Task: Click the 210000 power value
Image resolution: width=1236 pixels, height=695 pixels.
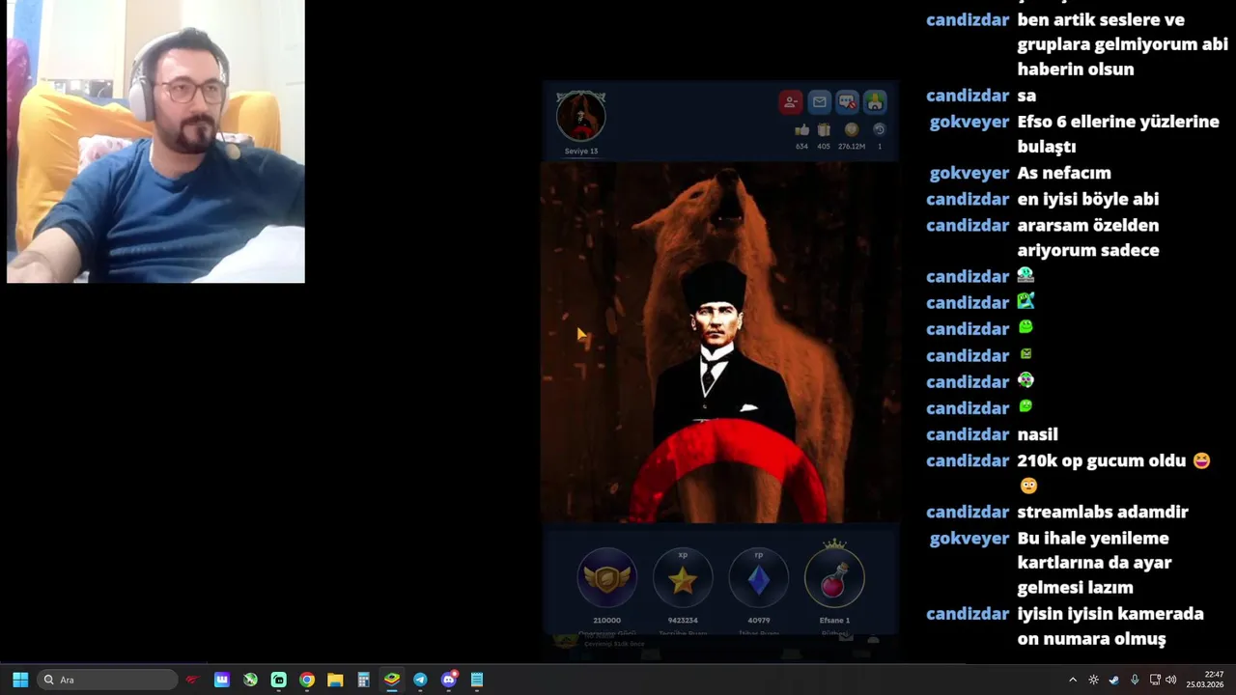Action: (606, 621)
